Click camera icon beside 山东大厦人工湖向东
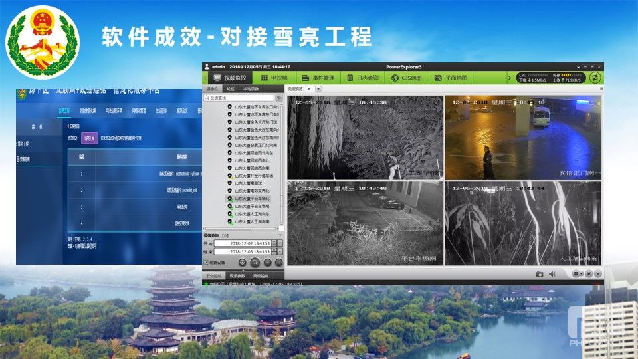This screenshot has height=359, width=638. click(x=230, y=214)
